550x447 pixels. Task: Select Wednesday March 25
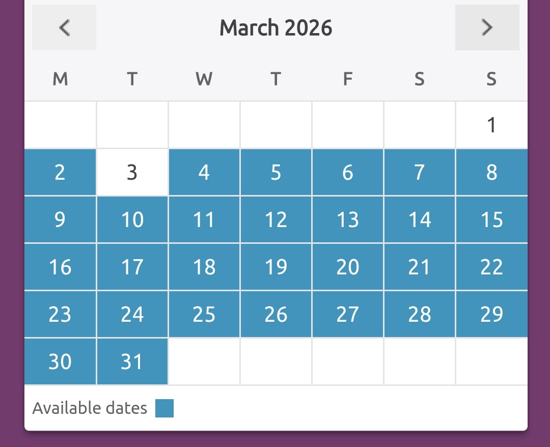click(204, 315)
